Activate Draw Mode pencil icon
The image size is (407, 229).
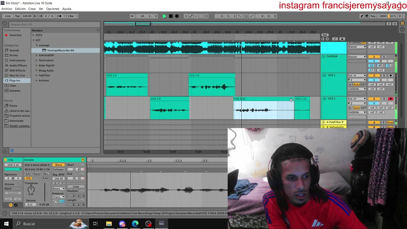tap(362, 16)
